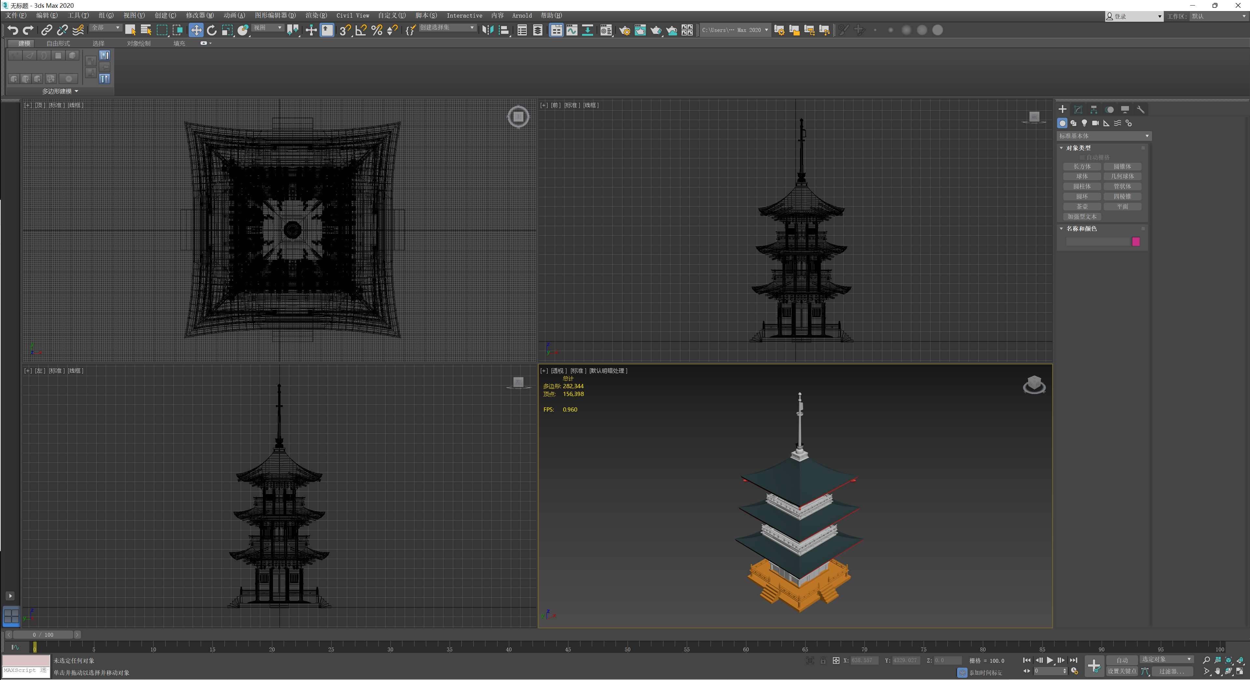Image resolution: width=1250 pixels, height=680 pixels.
Task: Select the Link tool icon
Action: pyautogui.click(x=47, y=30)
